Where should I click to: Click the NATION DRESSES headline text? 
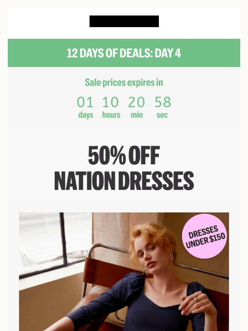(x=124, y=181)
